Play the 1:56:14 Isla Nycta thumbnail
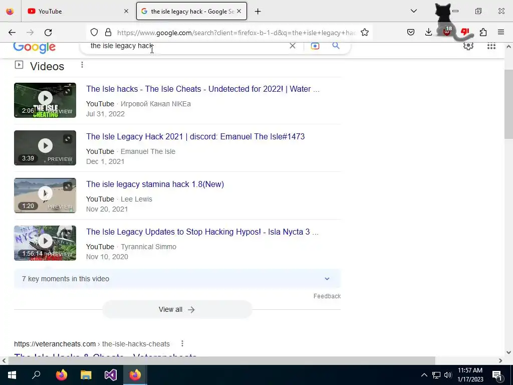Image resolution: width=513 pixels, height=385 pixels. pos(45,243)
